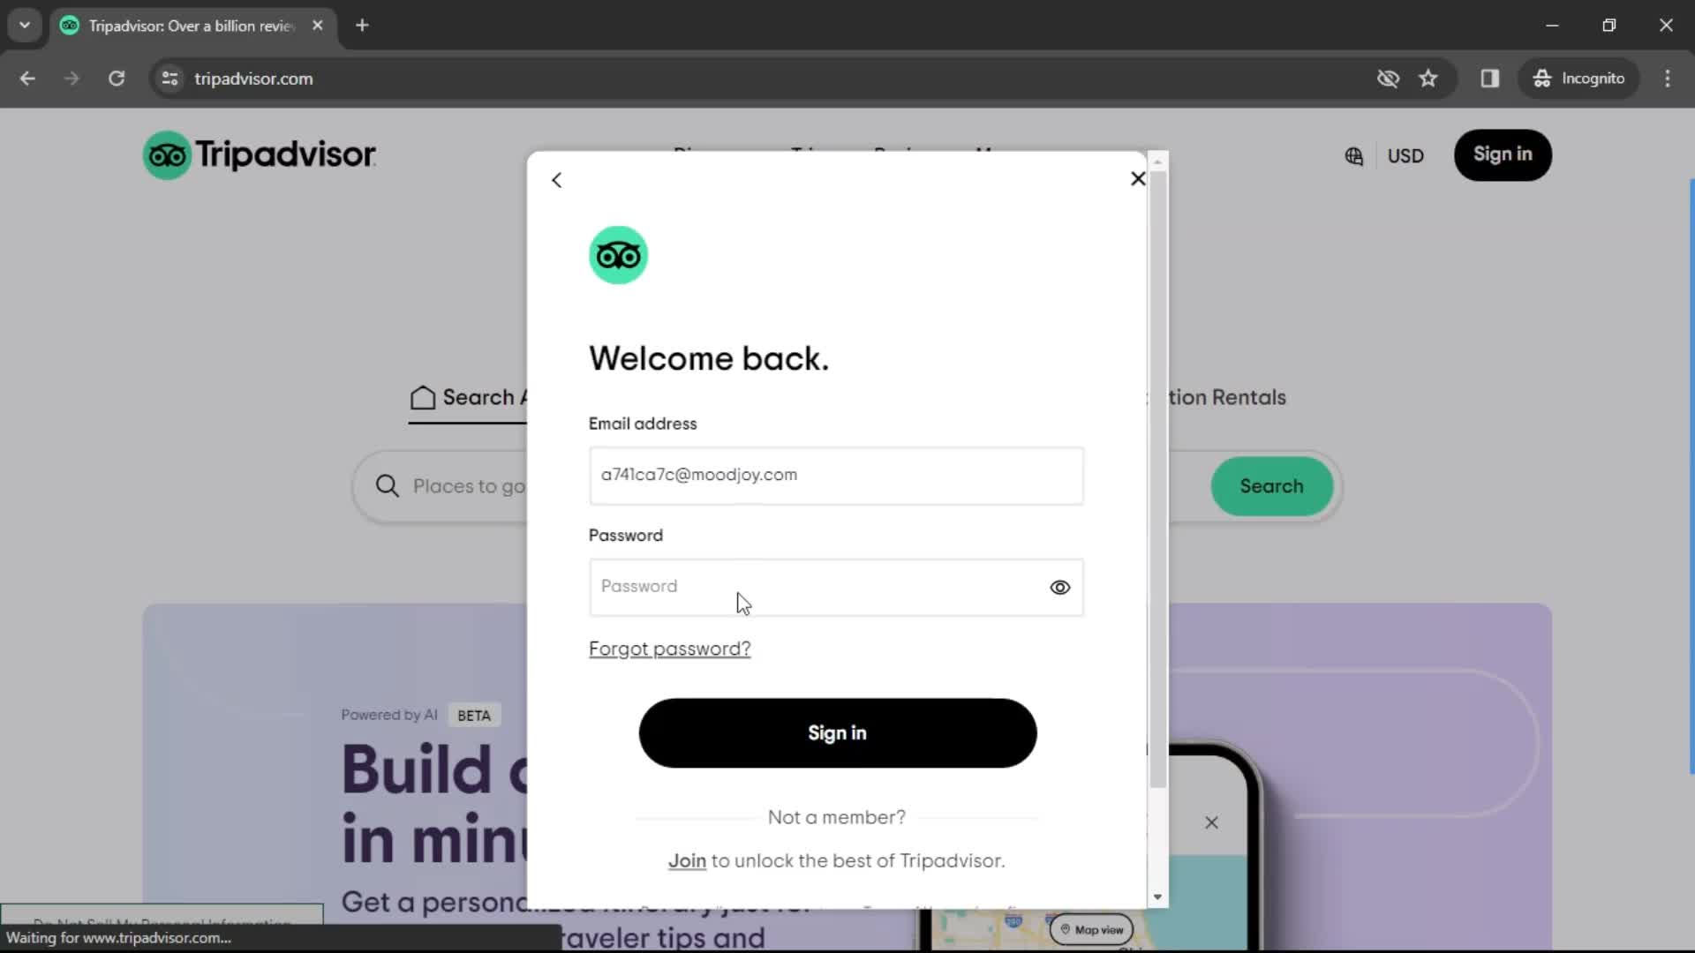
Task: Click the back arrow navigation icon
Action: pos(558,180)
